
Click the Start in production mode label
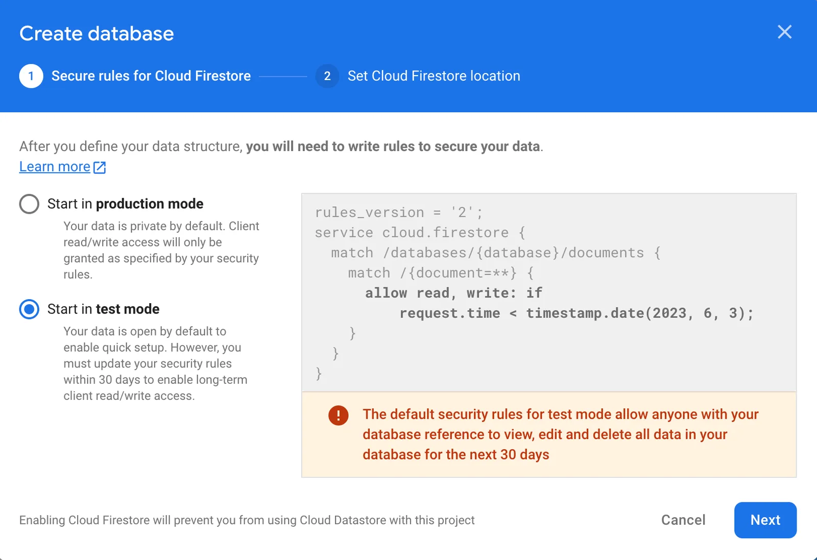pos(125,204)
